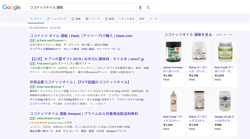
Task: Open Amazonブランド sitelink
Action: coord(116,131)
